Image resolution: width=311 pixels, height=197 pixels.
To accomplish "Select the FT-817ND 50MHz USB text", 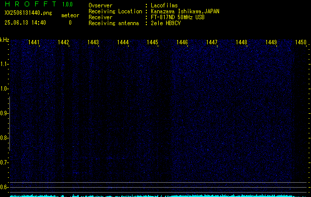I will coord(178,17).
